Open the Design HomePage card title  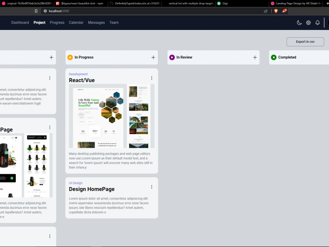point(92,189)
